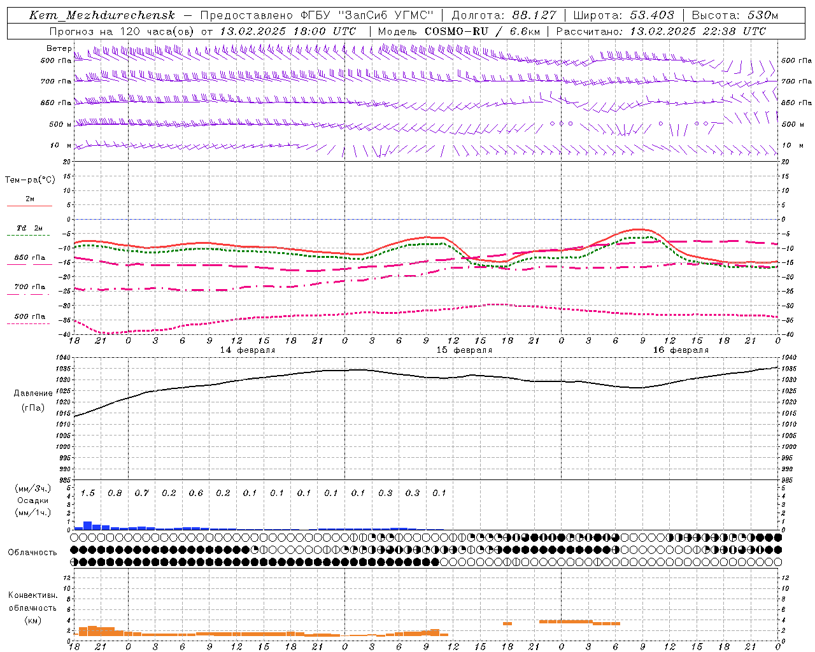The image size is (815, 652).
Task: Click the 700 гПа temperature legend entry
Action: coord(29,290)
